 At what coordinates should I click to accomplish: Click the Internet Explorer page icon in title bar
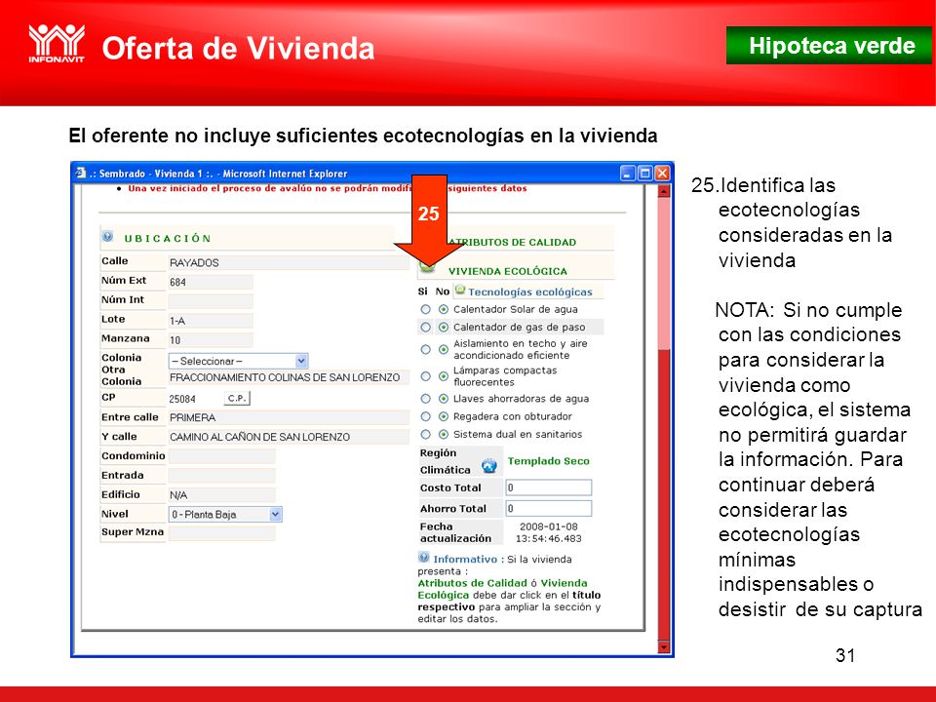point(81,174)
